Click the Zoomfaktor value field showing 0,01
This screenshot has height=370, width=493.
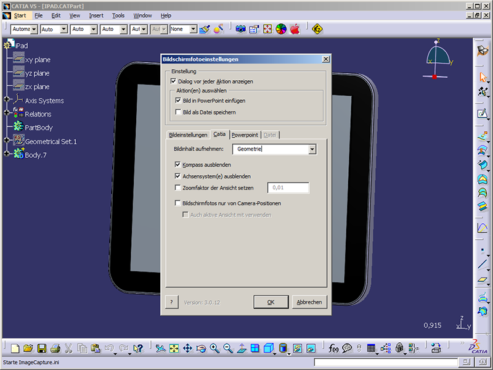[288, 188]
